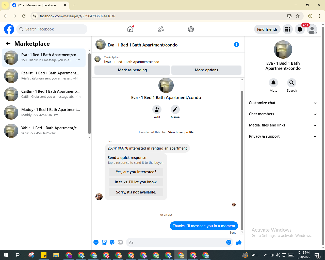
Task: Open the tab search dropdown arrow in Chrome
Action: pos(5,5)
